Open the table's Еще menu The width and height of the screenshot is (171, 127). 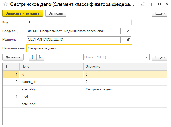(159, 57)
